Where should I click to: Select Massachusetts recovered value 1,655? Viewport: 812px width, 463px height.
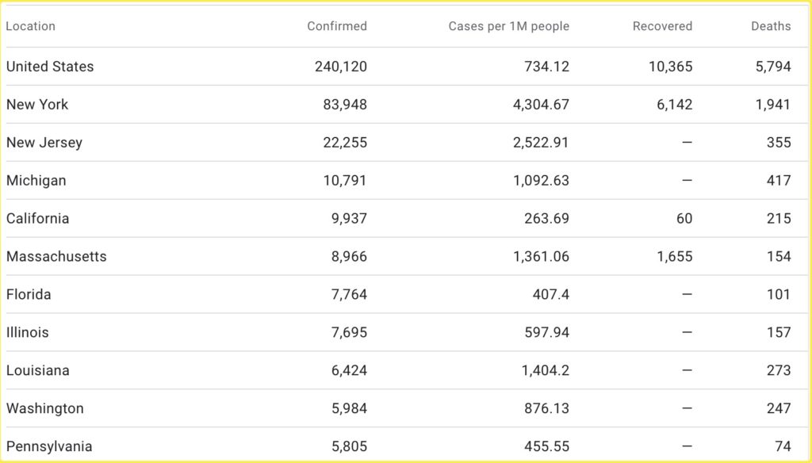(670, 257)
